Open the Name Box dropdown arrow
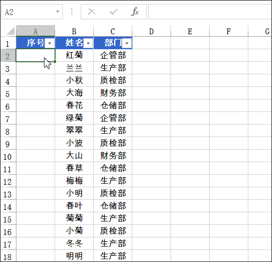This screenshot has height=262, width=272. pos(57,12)
